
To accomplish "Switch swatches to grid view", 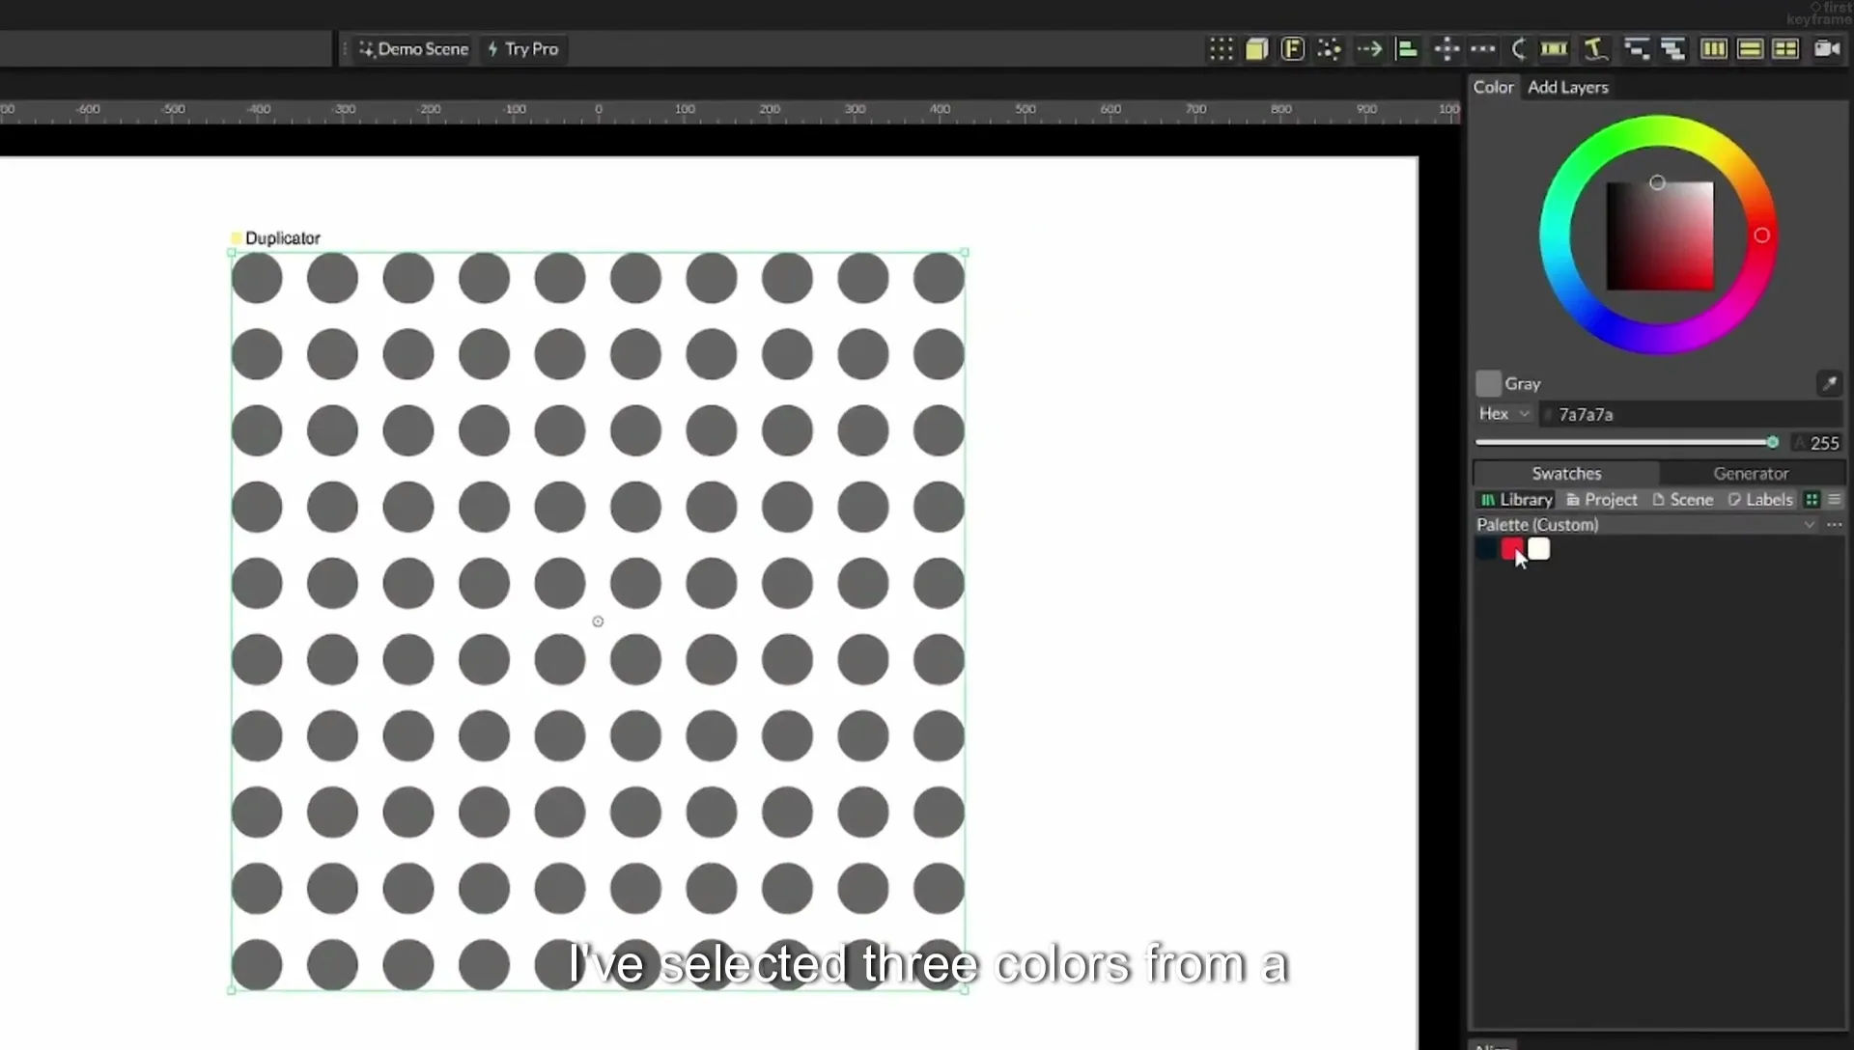I will click(x=1812, y=499).
